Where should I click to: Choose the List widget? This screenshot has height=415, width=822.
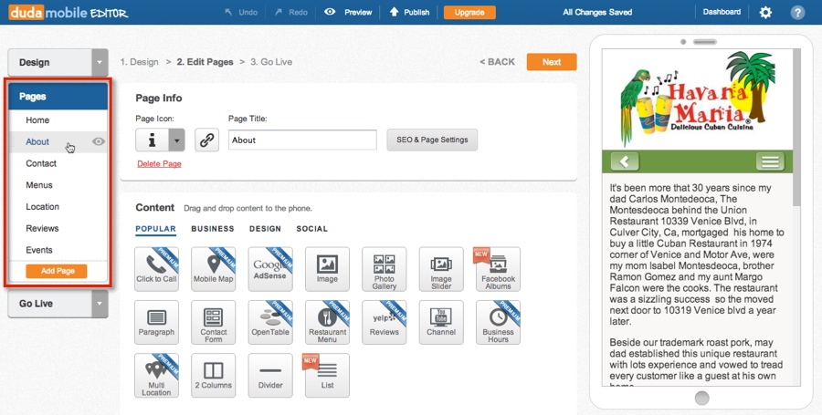pyautogui.click(x=327, y=375)
